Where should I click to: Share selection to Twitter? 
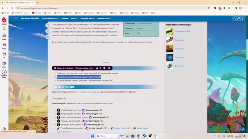click(x=104, y=68)
